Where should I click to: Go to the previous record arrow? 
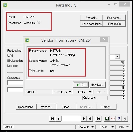[x=58, y=118]
